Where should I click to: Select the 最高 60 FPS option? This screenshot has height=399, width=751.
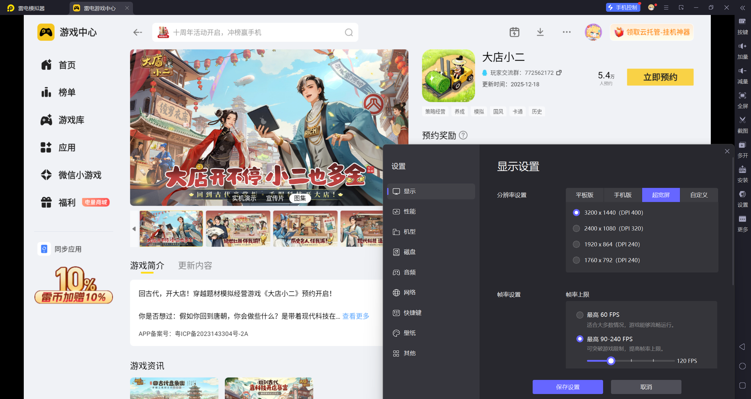coord(580,315)
